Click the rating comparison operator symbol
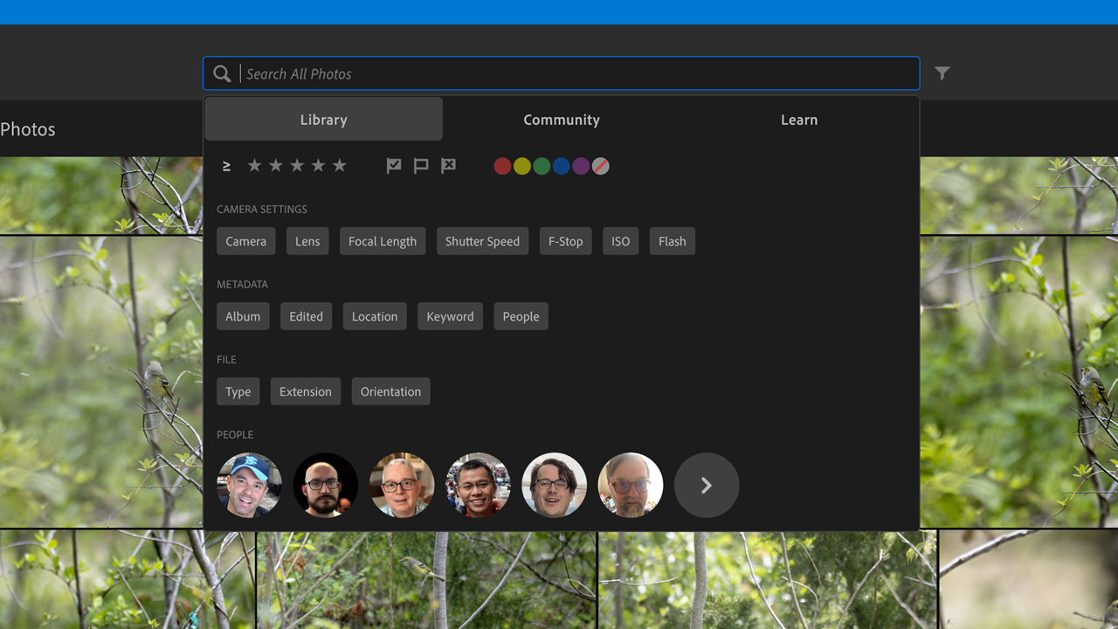The image size is (1118, 629). click(226, 166)
